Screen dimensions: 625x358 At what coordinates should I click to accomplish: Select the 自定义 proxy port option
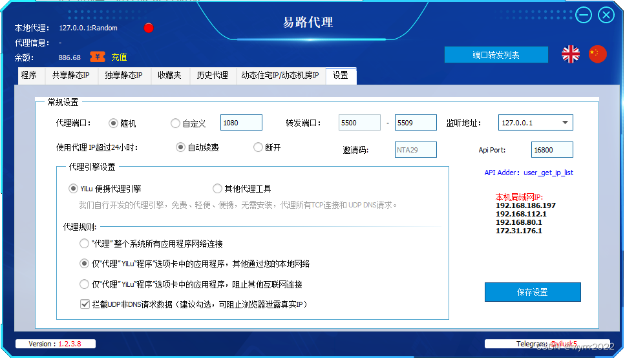(176, 123)
